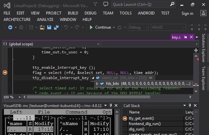Pin the select_set data tip
Image resolution: width=209 pixels, height=135 pixels.
pyautogui.click(x=151, y=77)
